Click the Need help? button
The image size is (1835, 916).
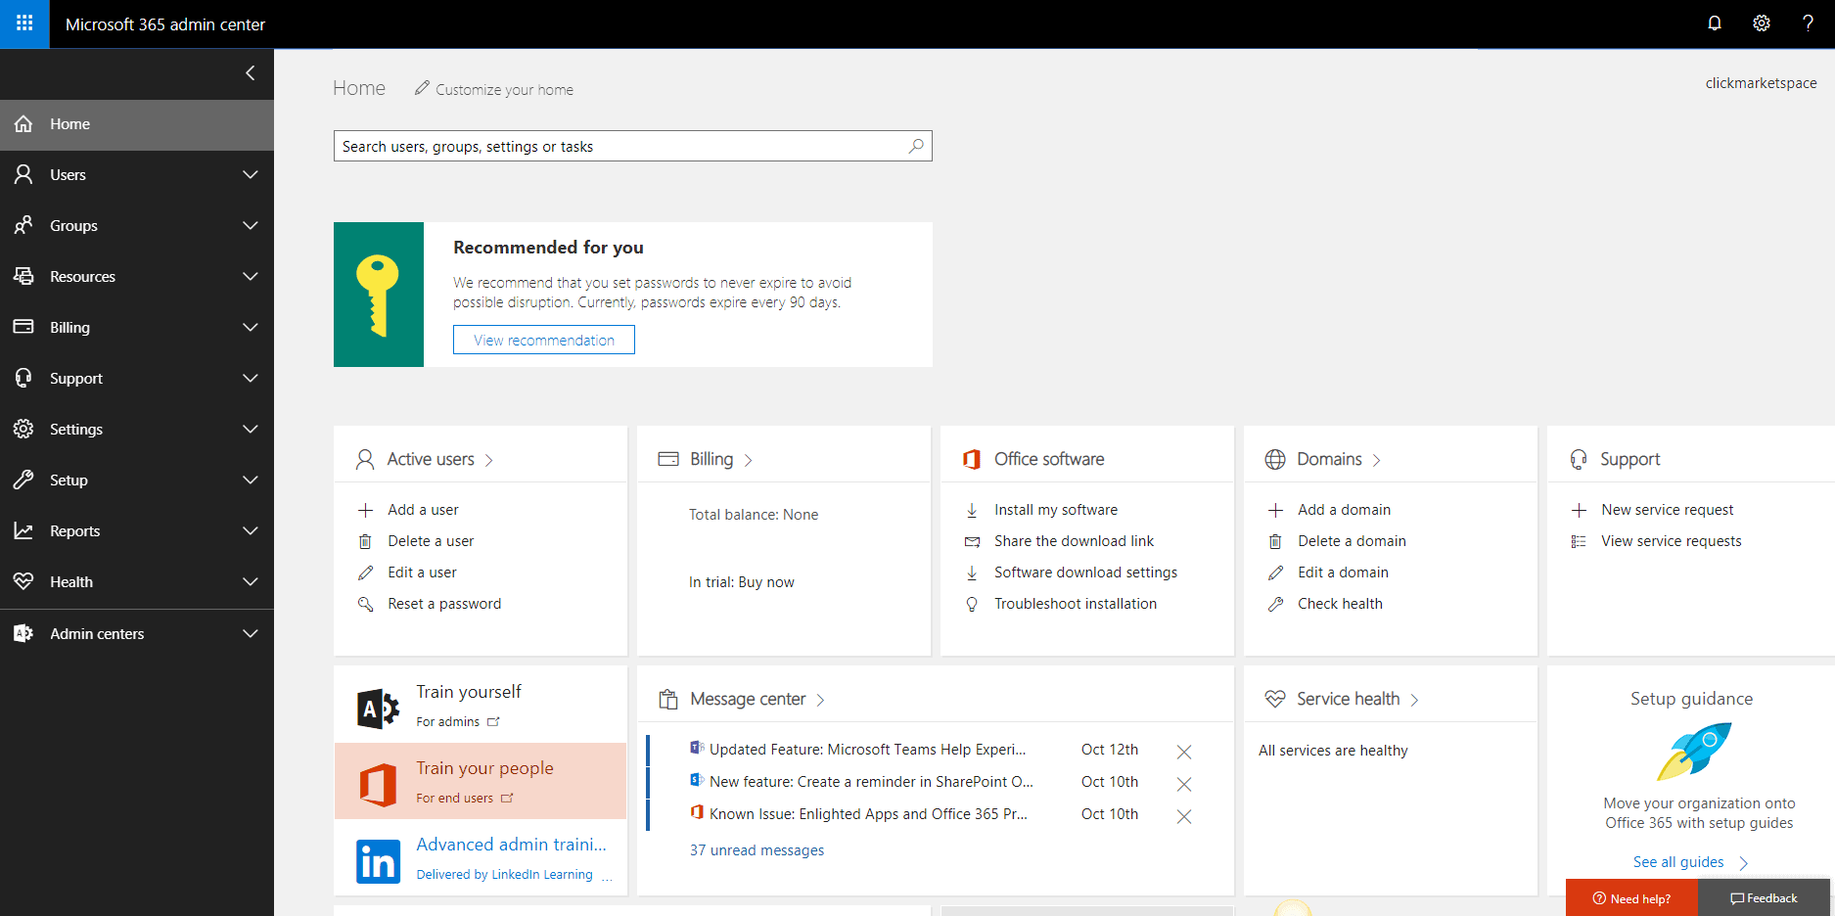click(1631, 898)
